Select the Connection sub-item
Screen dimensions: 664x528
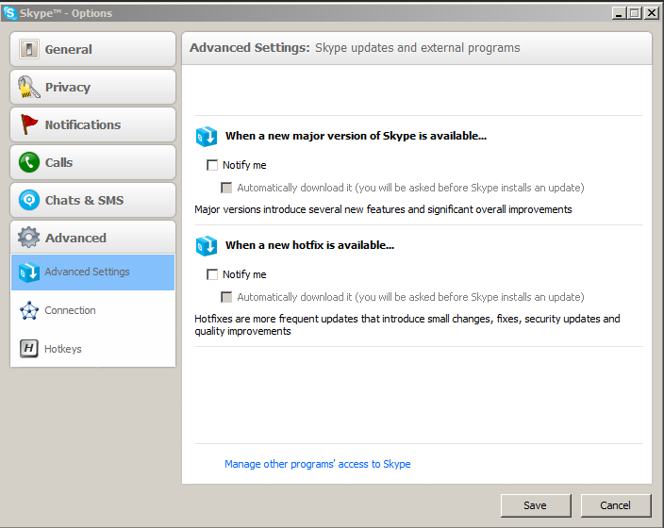[92, 310]
